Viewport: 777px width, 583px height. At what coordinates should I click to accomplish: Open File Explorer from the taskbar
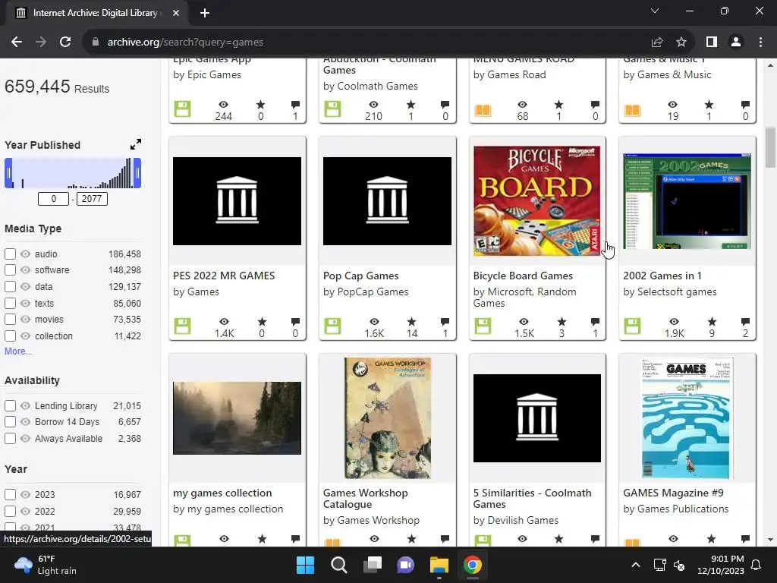(439, 565)
